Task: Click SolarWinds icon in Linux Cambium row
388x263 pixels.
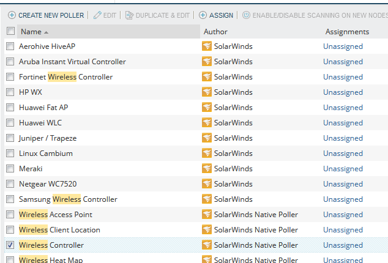Action: pos(207,154)
